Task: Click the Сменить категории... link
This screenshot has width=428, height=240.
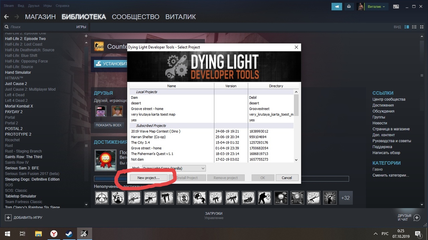Action: [x=391, y=175]
